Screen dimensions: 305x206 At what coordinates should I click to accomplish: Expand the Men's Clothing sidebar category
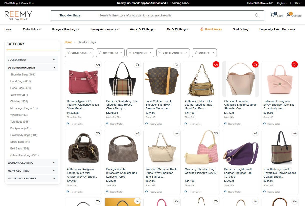click(x=32, y=171)
